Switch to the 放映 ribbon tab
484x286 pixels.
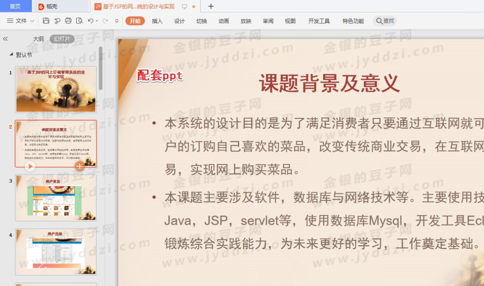coord(246,21)
